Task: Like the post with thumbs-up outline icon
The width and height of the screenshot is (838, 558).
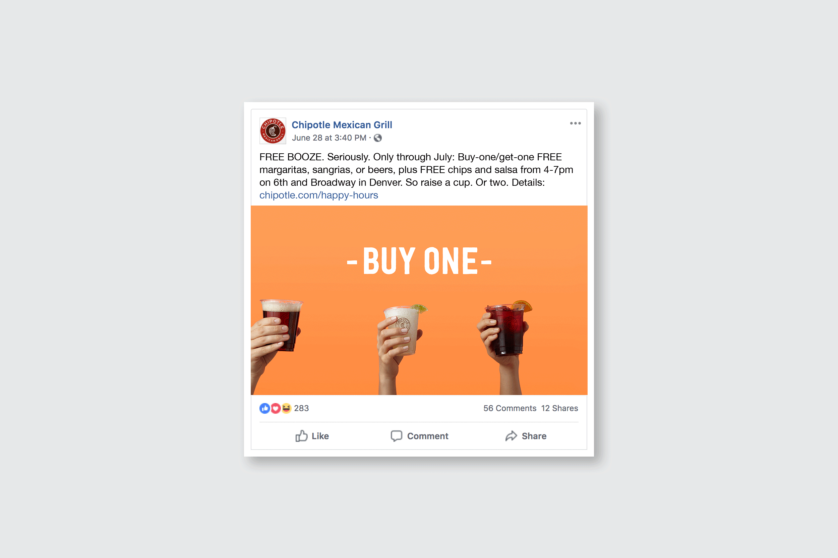Action: (301, 436)
